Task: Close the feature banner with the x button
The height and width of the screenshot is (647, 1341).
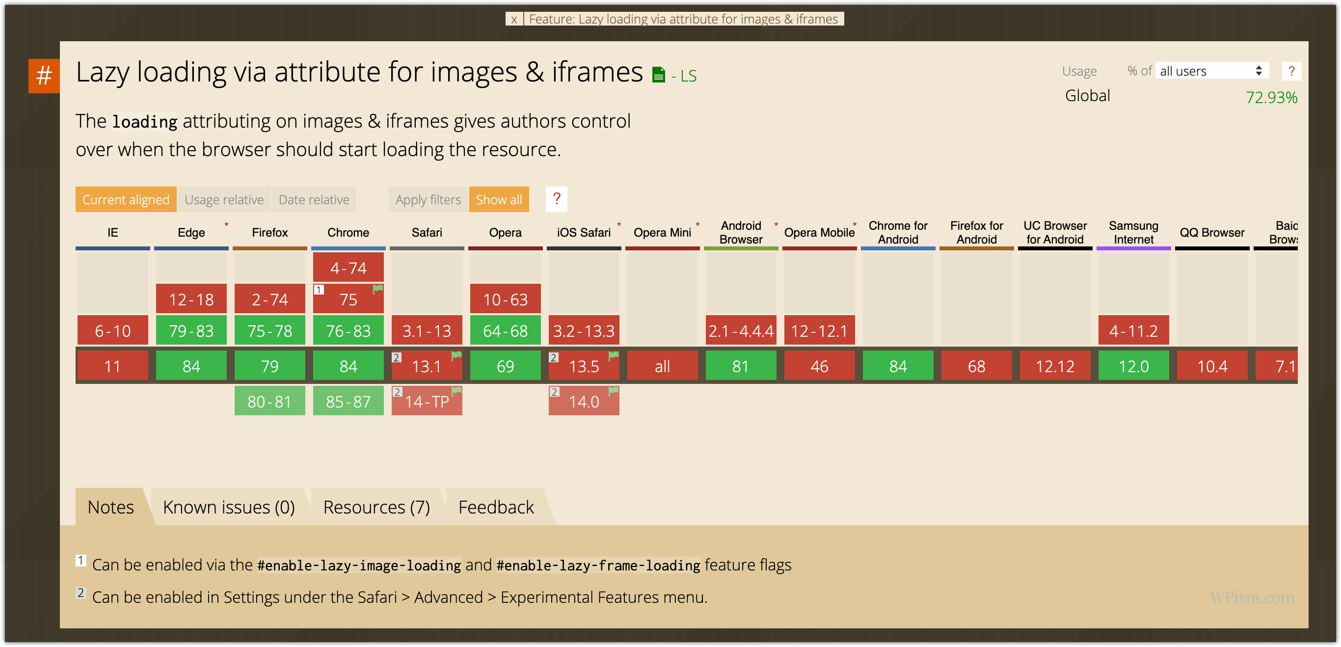Action: pyautogui.click(x=514, y=20)
